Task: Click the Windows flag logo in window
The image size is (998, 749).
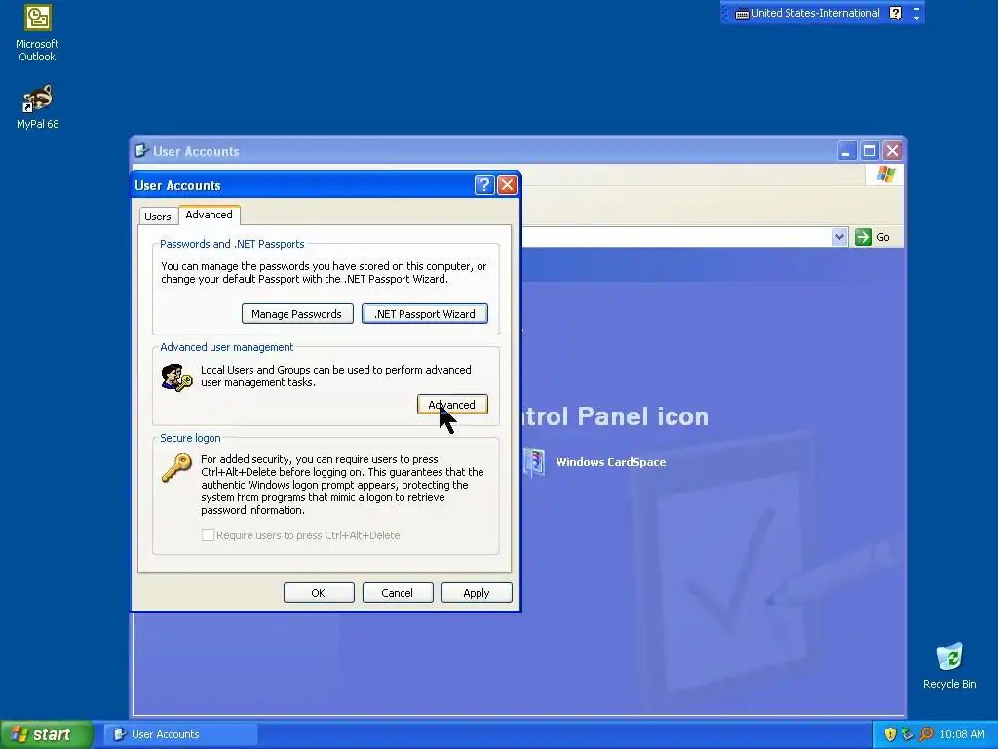Action: pyautogui.click(x=885, y=175)
